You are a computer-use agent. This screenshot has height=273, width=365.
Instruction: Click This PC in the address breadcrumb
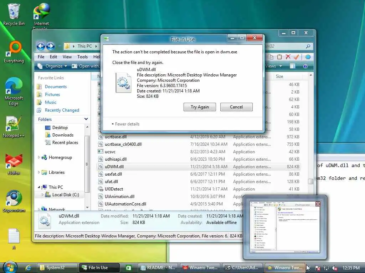coord(84,46)
